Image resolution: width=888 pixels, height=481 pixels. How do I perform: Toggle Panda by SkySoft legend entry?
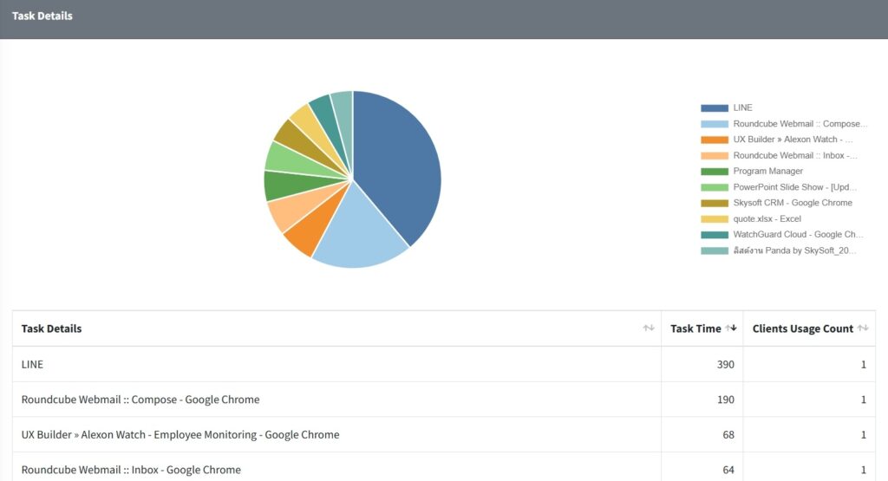779,250
